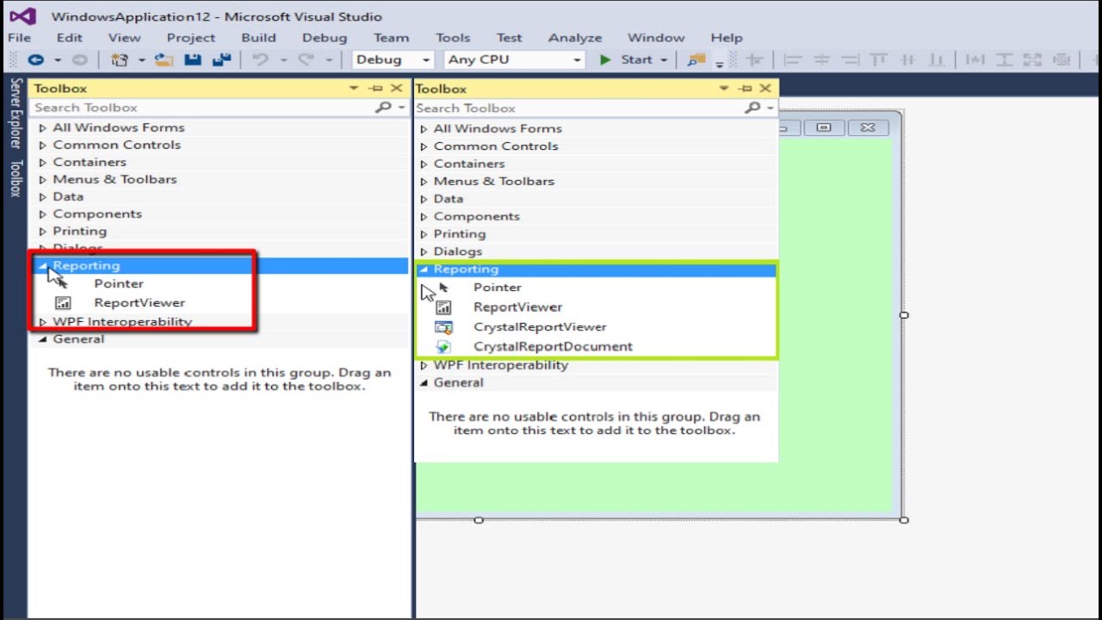The image size is (1102, 620).
Task: Collapse the Reporting group in right Toolbox
Action: coord(424,270)
